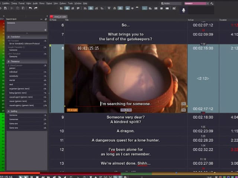Open the Timing menu
Viewport: 238px width, 178px height.
click(14, 3)
